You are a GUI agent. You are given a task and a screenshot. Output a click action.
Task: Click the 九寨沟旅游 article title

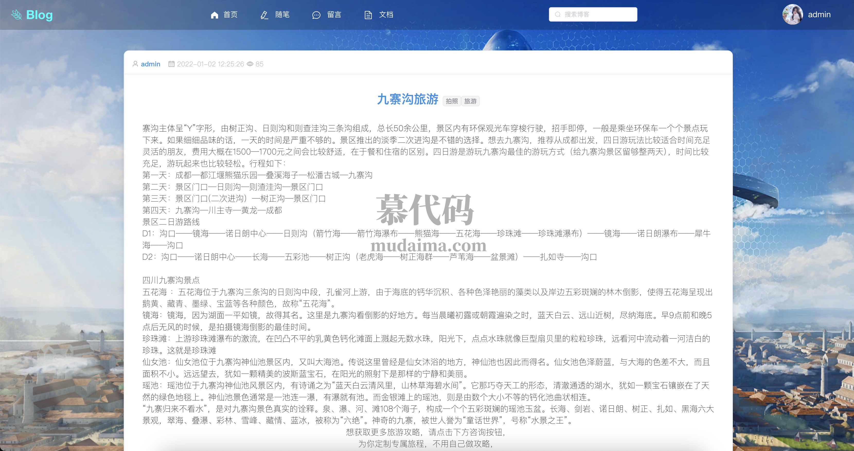click(408, 99)
